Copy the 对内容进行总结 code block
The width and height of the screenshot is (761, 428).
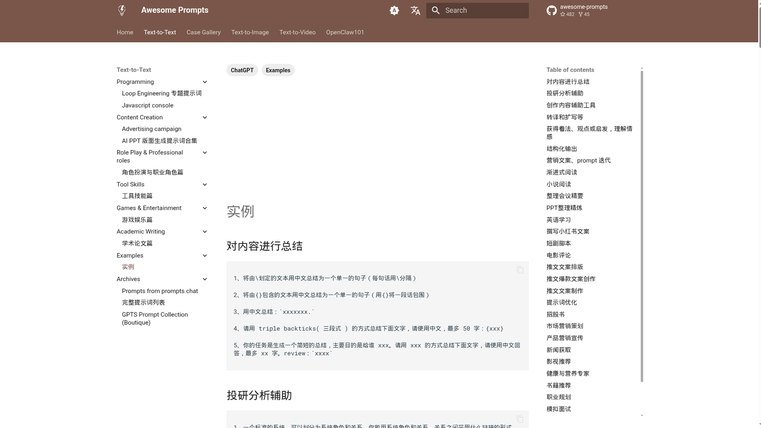(520, 270)
